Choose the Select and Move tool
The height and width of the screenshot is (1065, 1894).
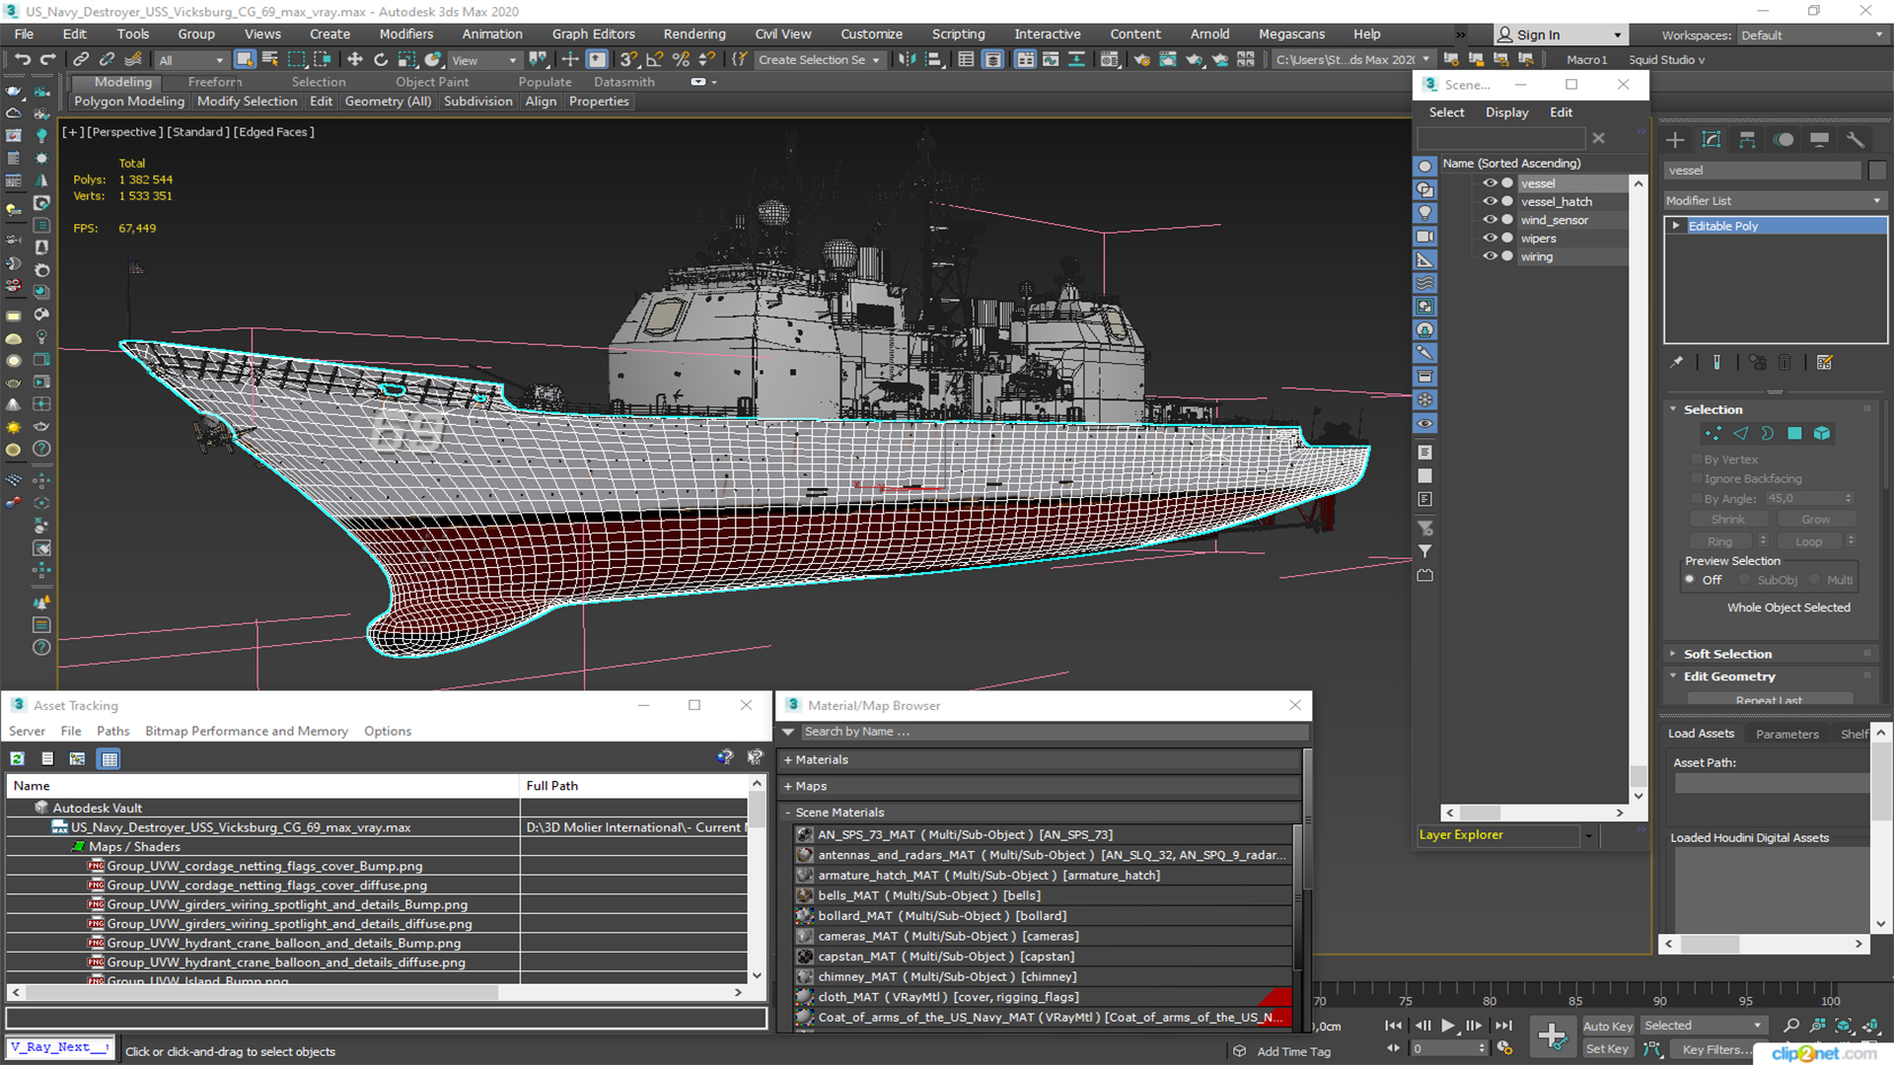pos(355,60)
